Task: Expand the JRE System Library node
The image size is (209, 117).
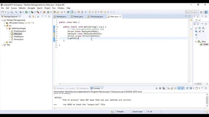Action: [x=5, y=23]
